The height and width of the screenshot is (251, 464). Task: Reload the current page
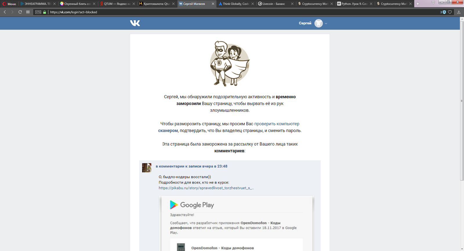pyautogui.click(x=20, y=12)
